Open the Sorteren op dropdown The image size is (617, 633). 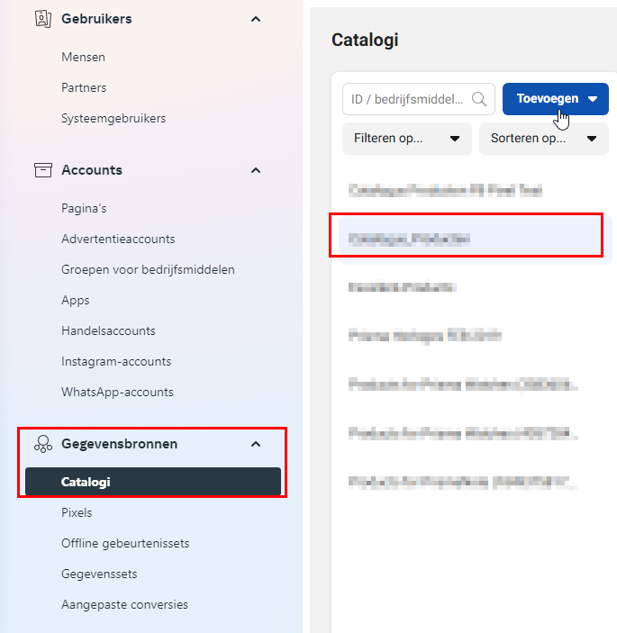tap(543, 139)
